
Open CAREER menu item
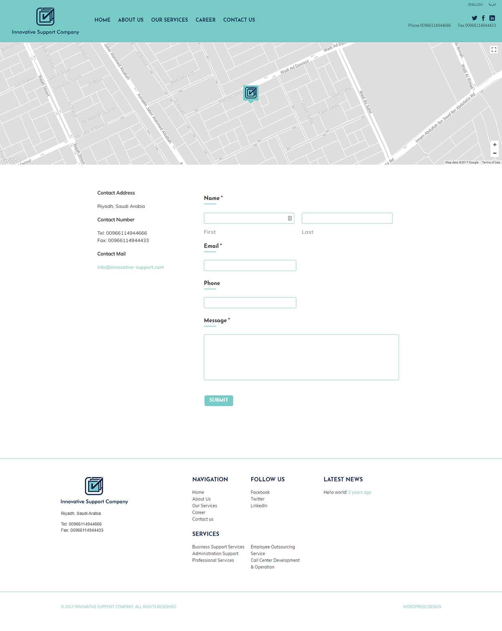coord(205,20)
